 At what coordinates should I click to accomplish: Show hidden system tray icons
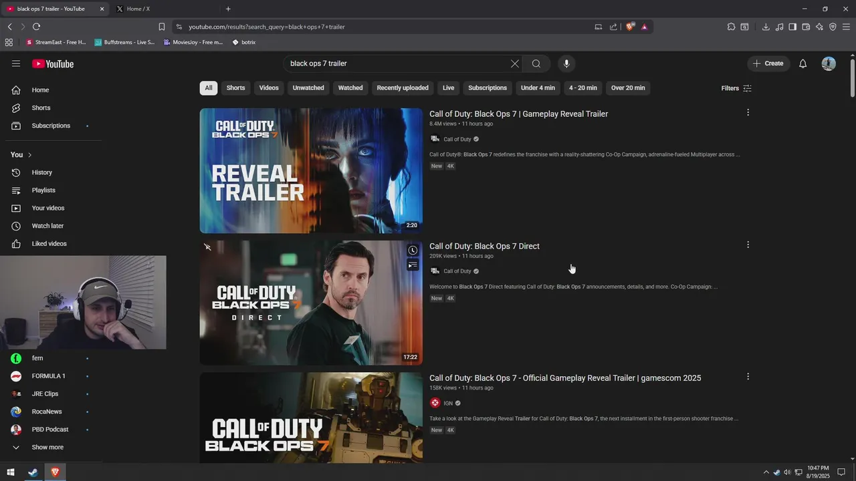[766, 472]
